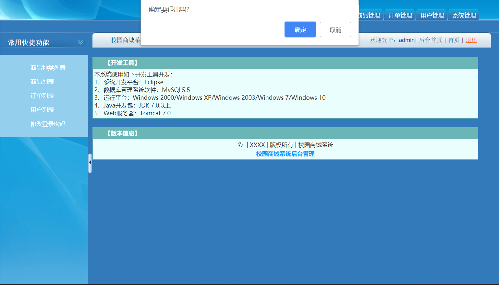Click the 退出 logout link
The width and height of the screenshot is (499, 285).
pyautogui.click(x=471, y=40)
